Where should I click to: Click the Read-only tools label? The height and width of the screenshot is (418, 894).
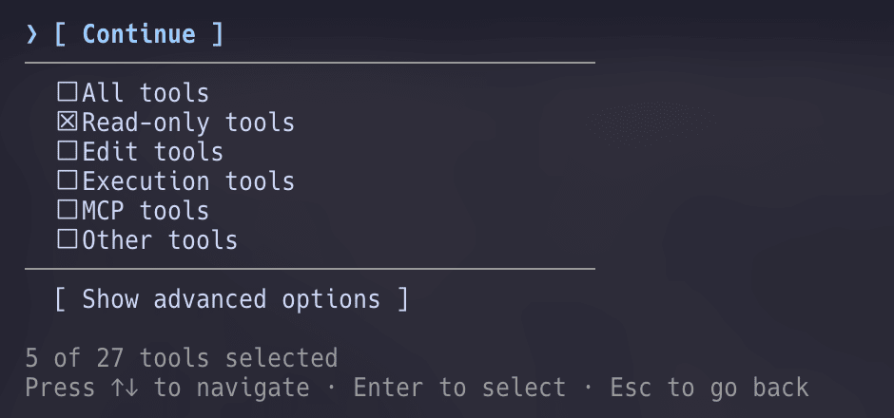[x=188, y=123]
